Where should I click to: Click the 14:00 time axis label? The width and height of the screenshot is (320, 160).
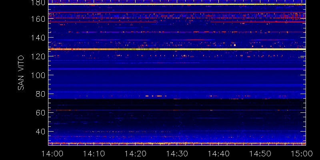pos(52,154)
